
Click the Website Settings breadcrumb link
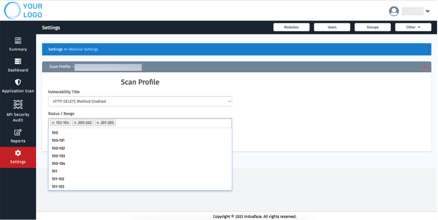click(83, 49)
